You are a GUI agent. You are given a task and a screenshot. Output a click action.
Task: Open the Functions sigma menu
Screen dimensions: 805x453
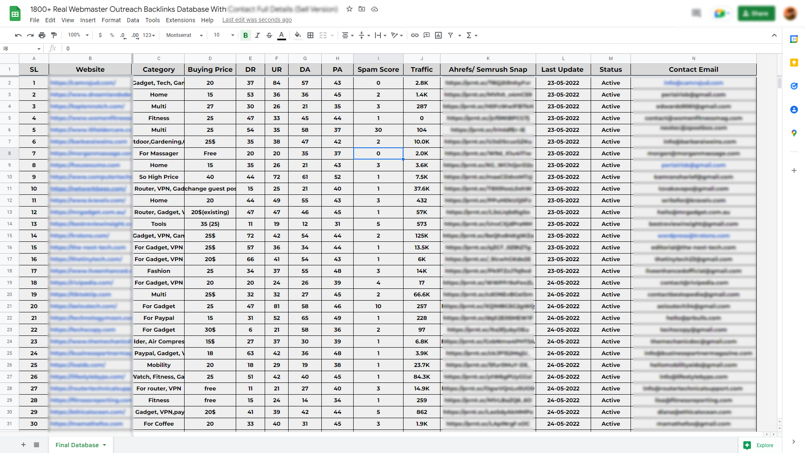(472, 35)
